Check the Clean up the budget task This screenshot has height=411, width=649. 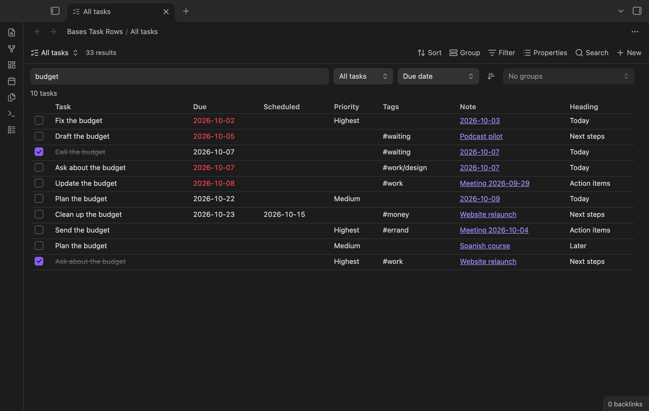tap(39, 214)
